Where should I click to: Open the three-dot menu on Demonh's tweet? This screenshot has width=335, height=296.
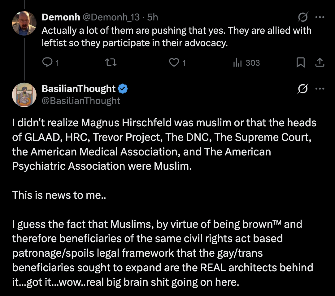point(320,17)
